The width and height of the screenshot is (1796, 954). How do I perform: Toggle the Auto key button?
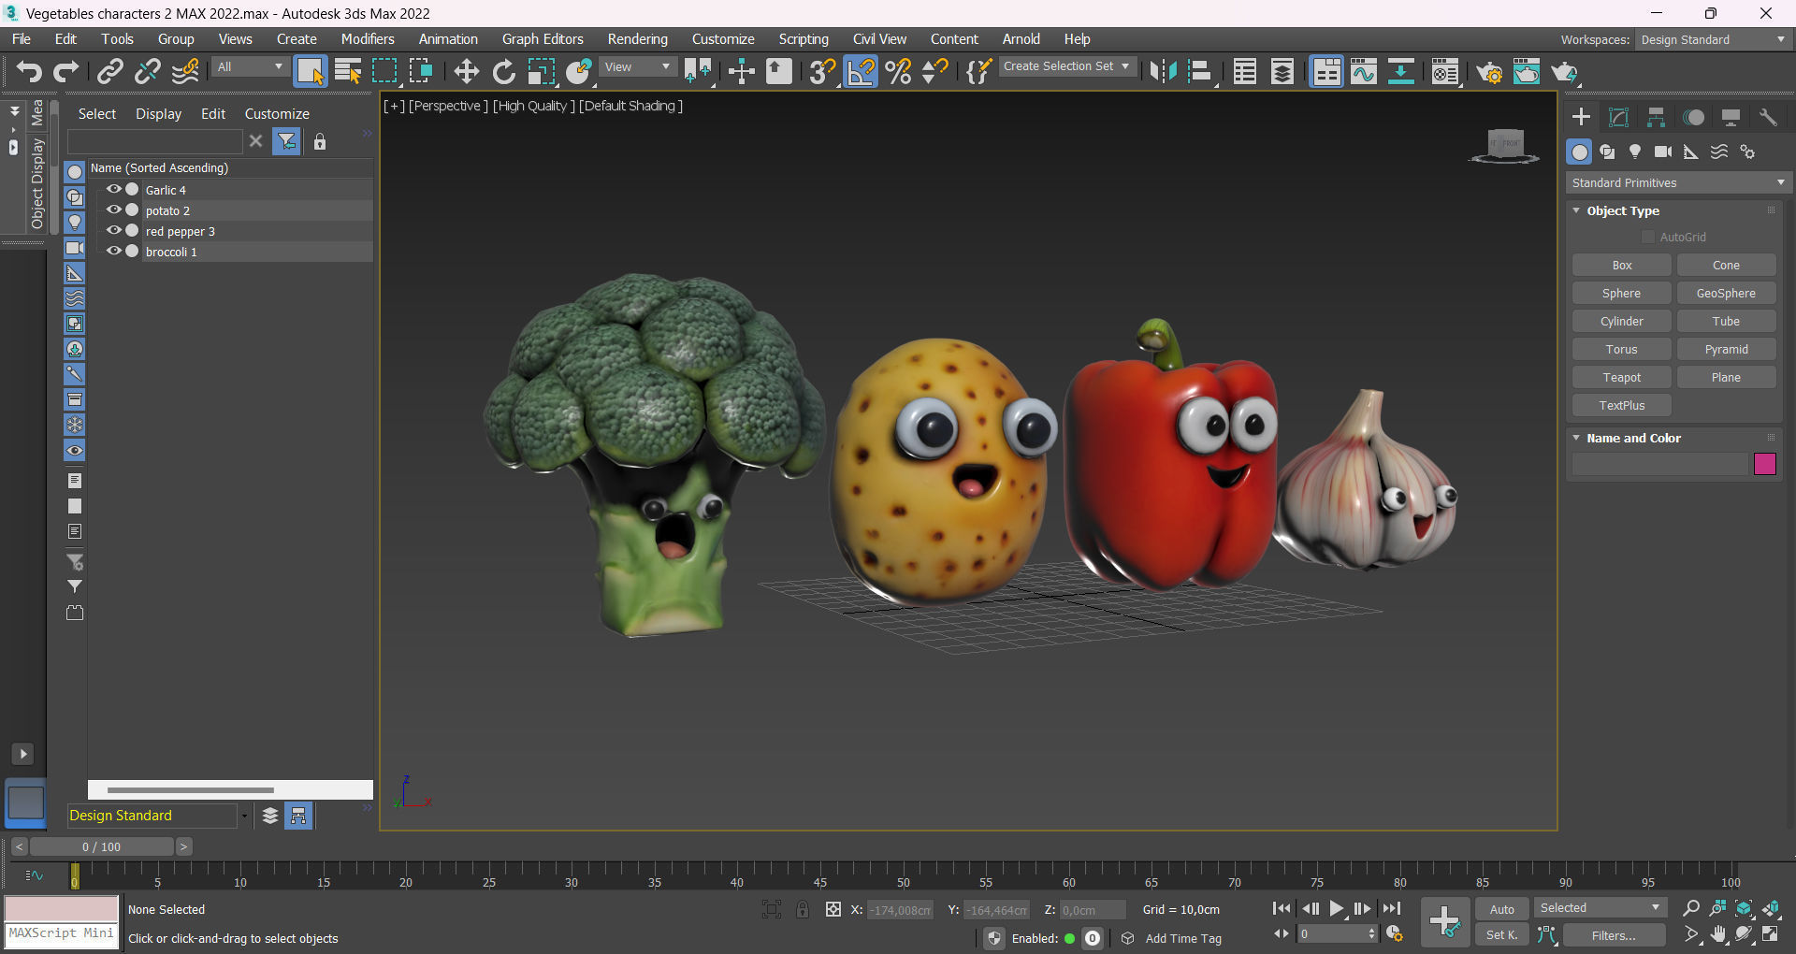tap(1502, 909)
